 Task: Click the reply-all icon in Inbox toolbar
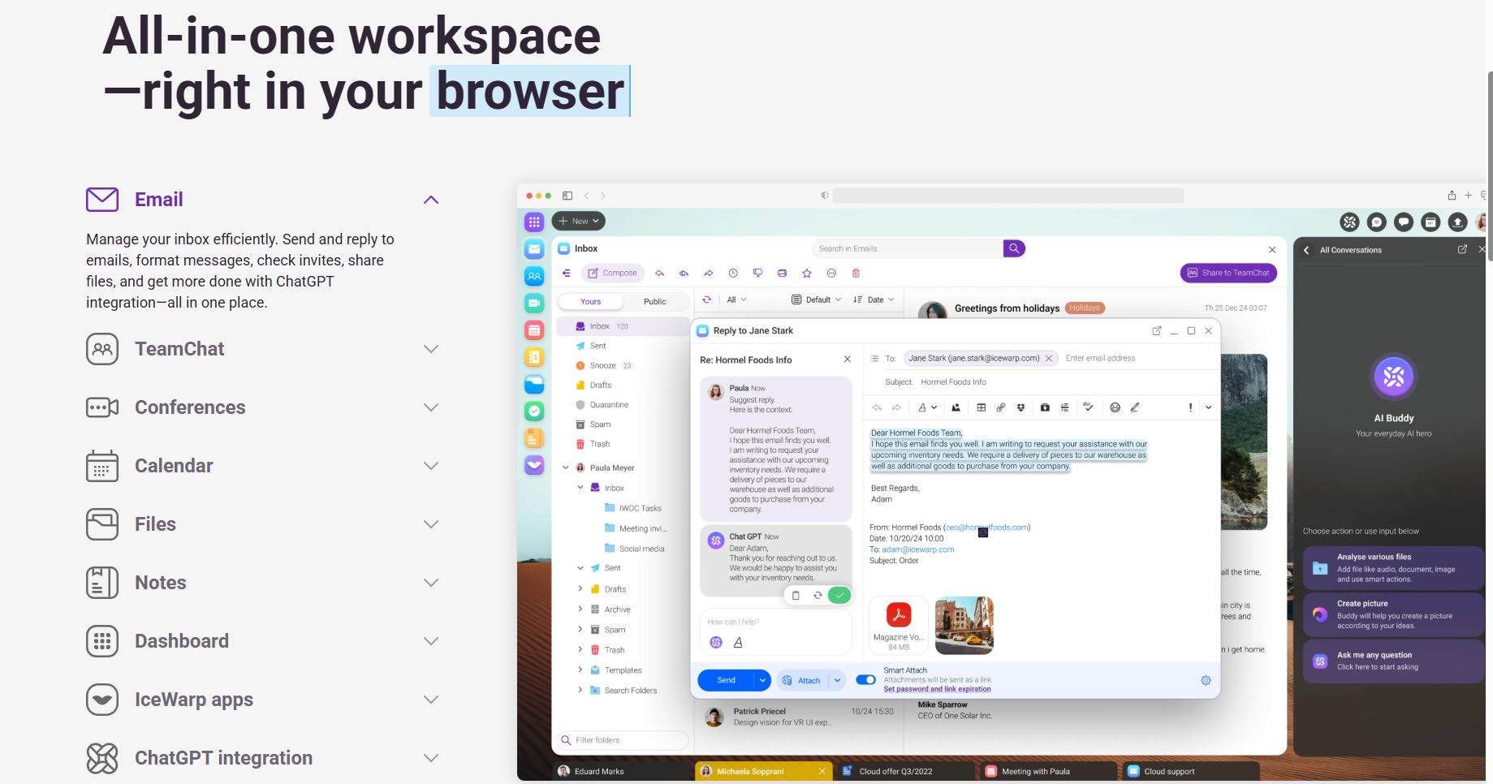click(684, 274)
